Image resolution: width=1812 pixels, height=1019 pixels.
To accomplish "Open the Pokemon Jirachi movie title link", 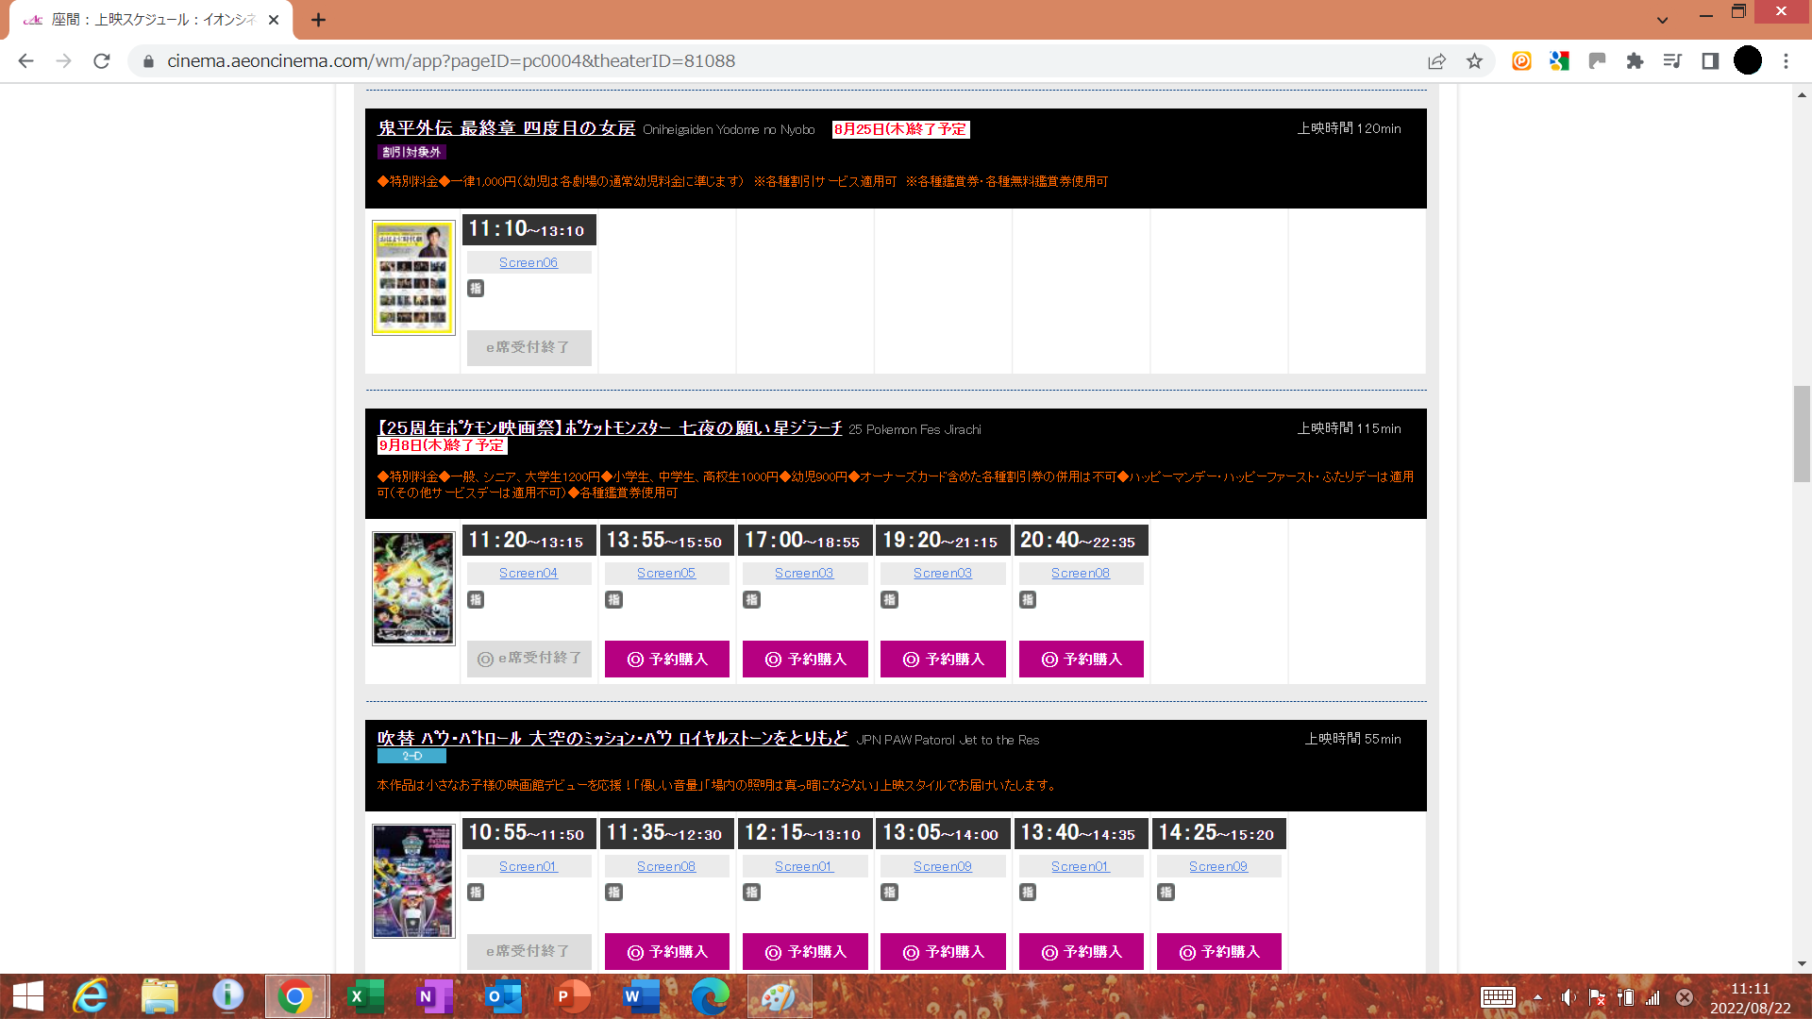I will [610, 428].
